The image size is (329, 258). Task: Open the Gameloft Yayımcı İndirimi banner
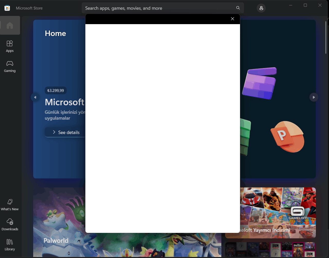pyautogui.click(x=270, y=213)
